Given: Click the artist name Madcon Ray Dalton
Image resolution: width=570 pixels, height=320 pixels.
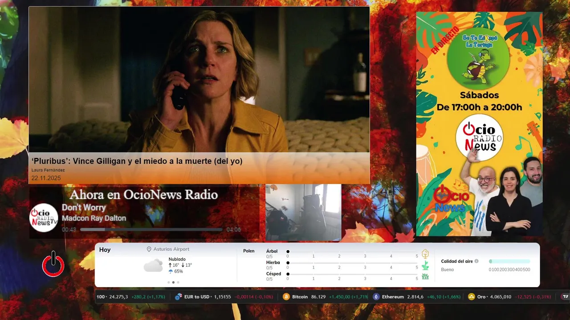Looking at the screenshot, I should click(x=94, y=218).
